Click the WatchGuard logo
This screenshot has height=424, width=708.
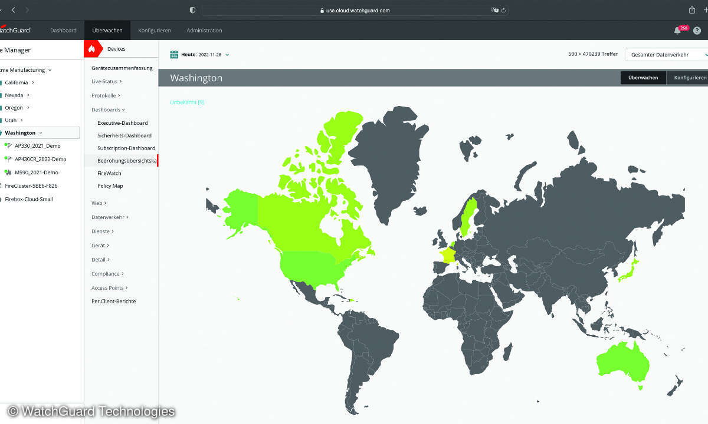coord(15,30)
